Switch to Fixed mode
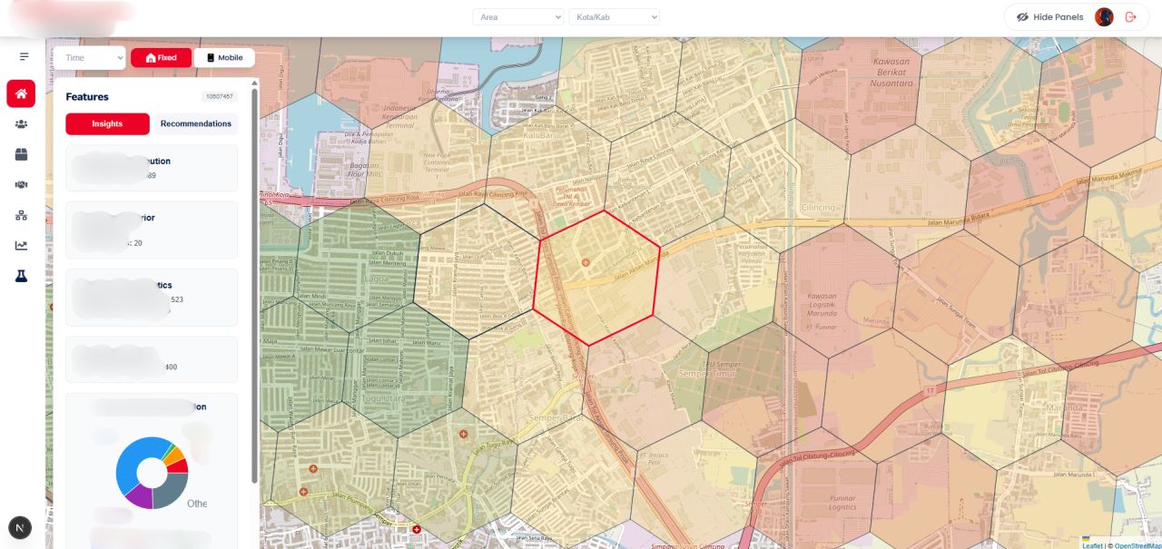Viewport: 1162px width, 549px height. (x=162, y=57)
